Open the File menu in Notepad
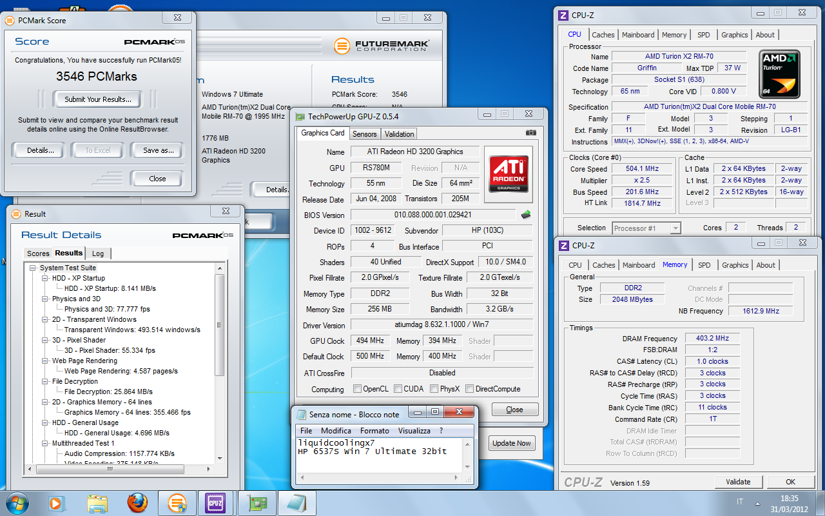This screenshot has width=825, height=516. coord(306,431)
